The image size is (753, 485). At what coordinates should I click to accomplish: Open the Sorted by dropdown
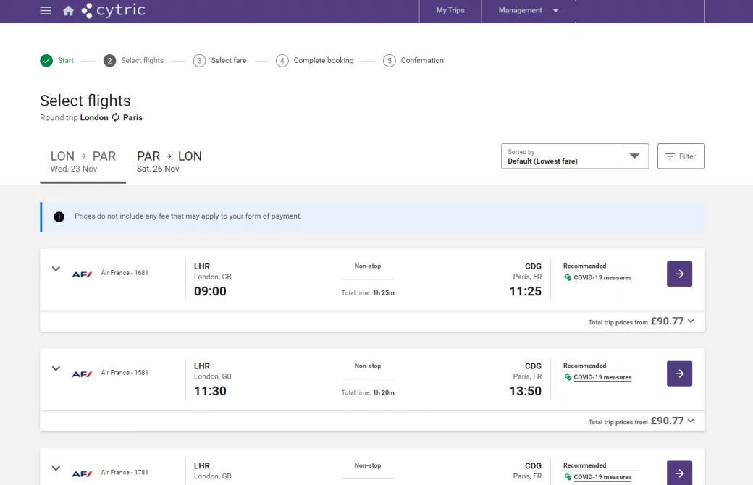click(575, 156)
